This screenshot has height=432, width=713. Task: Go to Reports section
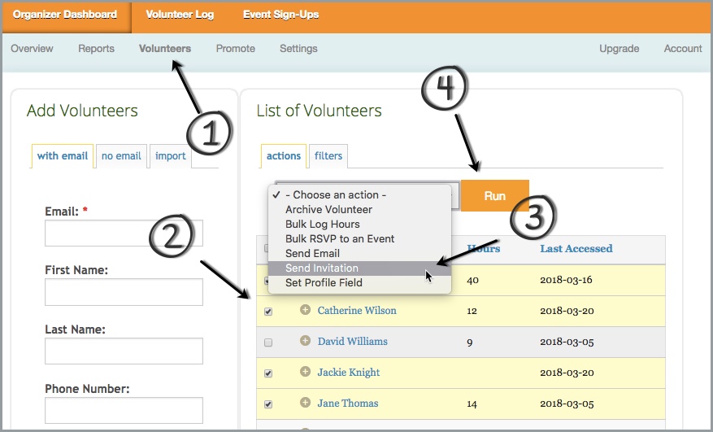[96, 48]
